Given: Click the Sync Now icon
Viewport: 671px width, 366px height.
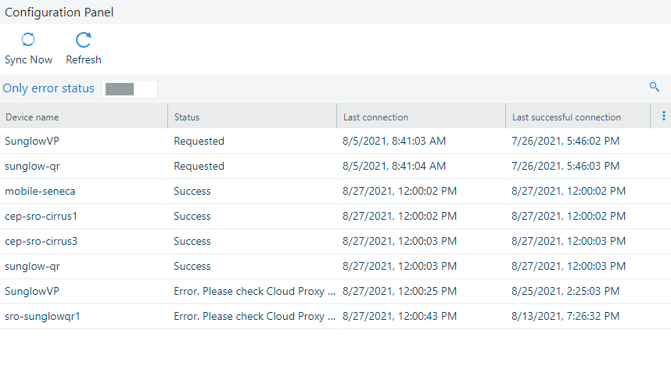Looking at the screenshot, I should tap(28, 41).
